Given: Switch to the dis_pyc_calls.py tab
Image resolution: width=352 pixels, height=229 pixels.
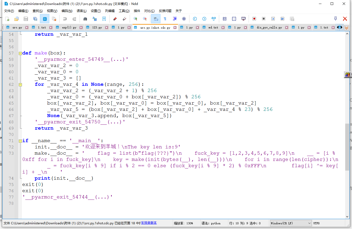Looking at the screenshot, I should click(x=269, y=27).
